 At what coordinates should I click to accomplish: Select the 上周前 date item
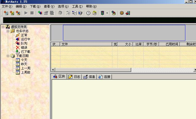(x=26, y=72)
